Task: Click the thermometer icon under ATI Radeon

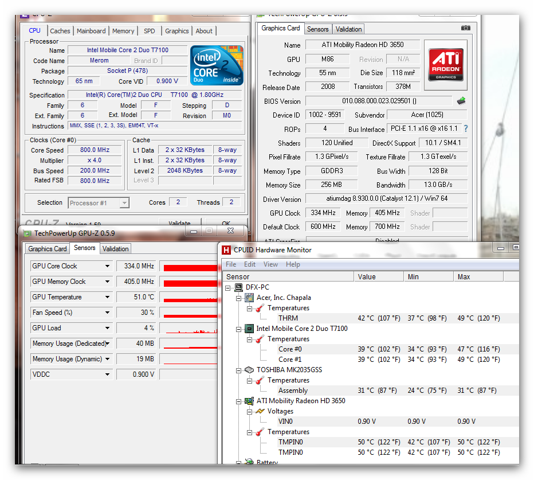Action: [x=260, y=432]
